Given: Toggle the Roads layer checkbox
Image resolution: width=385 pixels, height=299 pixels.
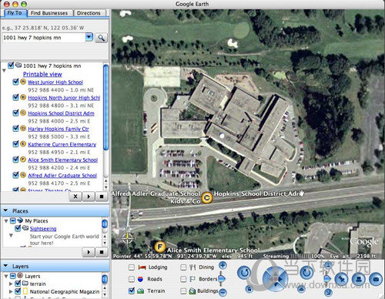Looking at the screenshot, I should 132,279.
